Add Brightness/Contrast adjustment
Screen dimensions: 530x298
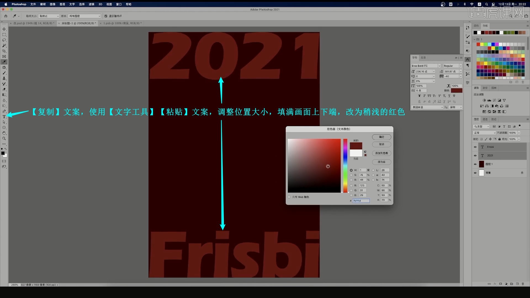[484, 100]
